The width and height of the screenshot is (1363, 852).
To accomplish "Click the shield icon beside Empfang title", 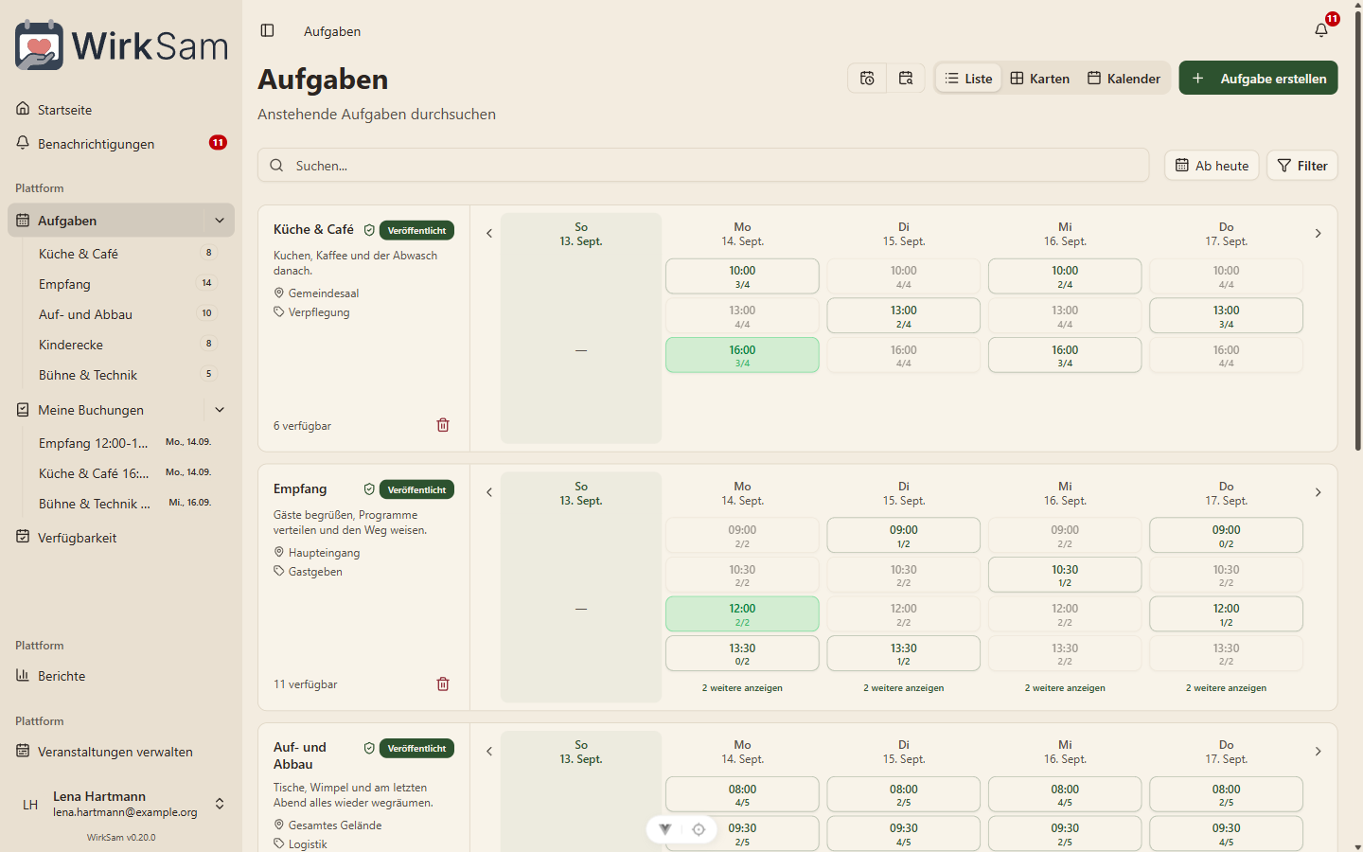I will pos(369,489).
